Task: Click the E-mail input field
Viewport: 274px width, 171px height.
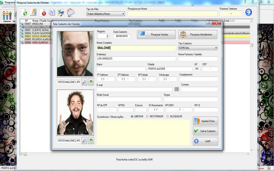Action: 134,89
